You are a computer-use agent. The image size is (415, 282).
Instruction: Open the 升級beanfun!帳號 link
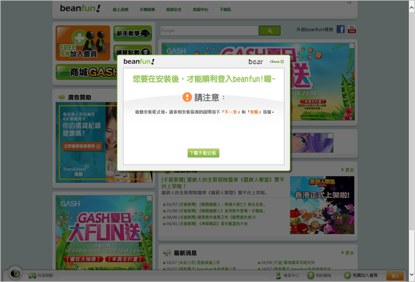coord(314,29)
